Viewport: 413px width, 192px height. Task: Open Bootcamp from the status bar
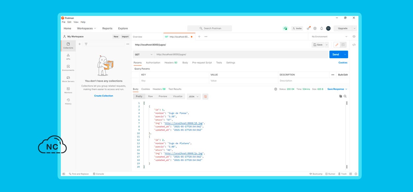click(316, 174)
